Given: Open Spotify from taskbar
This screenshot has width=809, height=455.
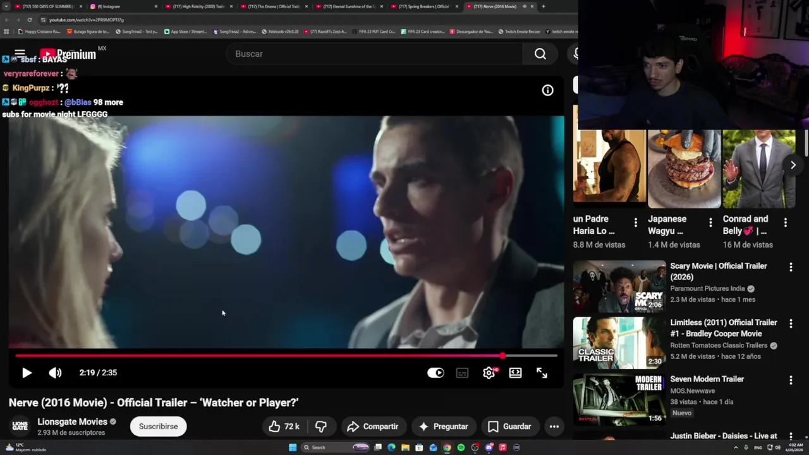Looking at the screenshot, I should pyautogui.click(x=461, y=447).
